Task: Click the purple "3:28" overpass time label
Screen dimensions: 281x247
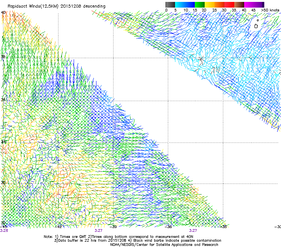Action: coord(4,231)
